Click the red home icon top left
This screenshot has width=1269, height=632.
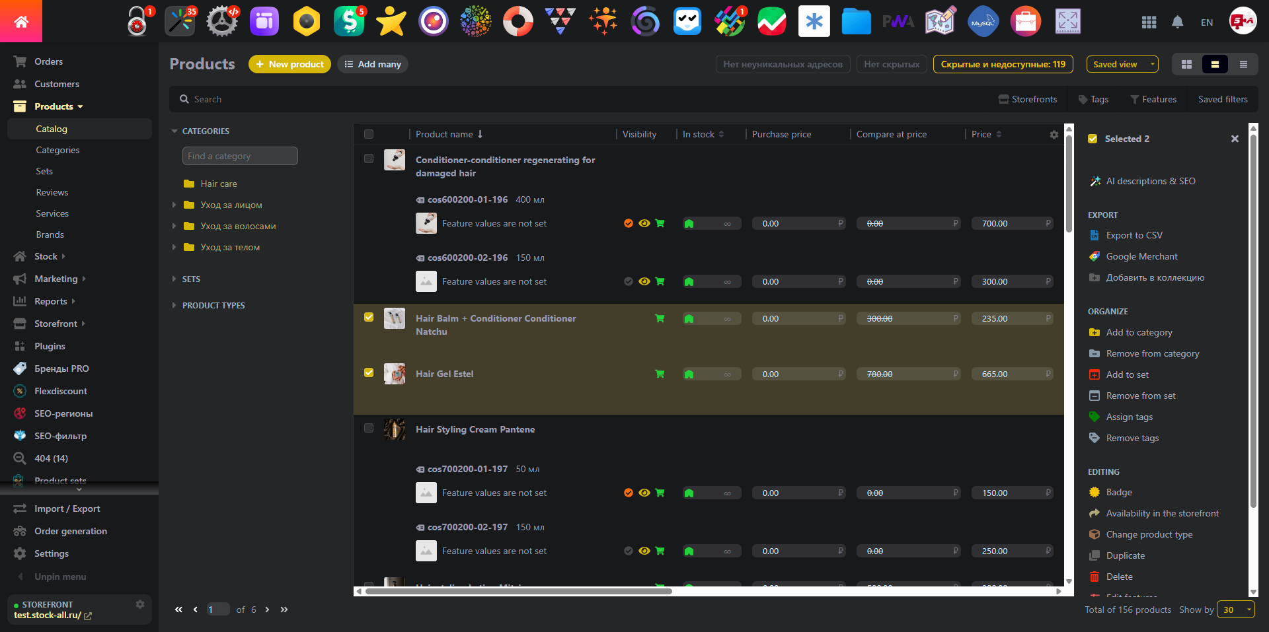pos(21,20)
